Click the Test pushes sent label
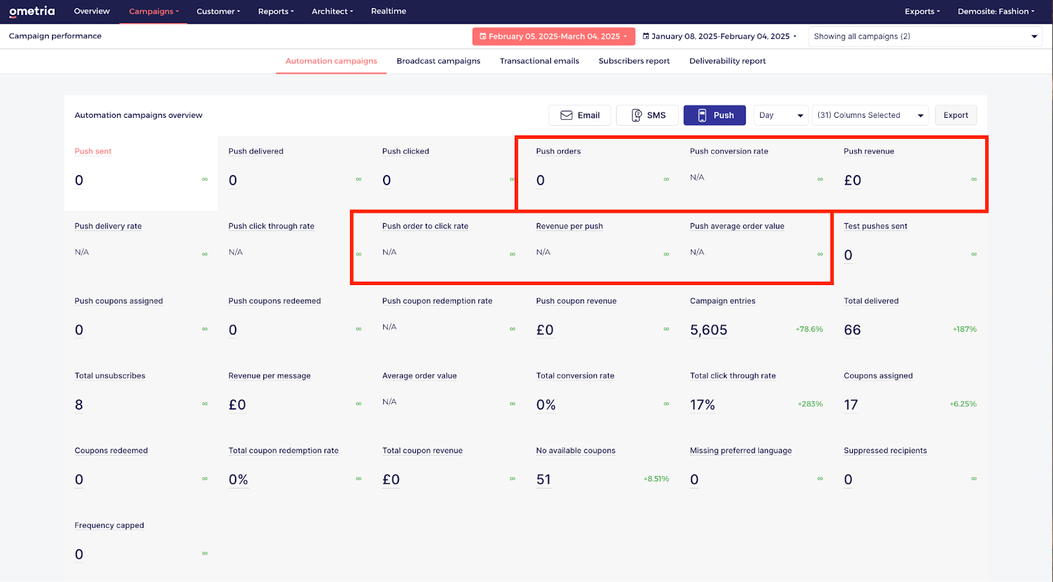The image size is (1053, 582). [875, 226]
